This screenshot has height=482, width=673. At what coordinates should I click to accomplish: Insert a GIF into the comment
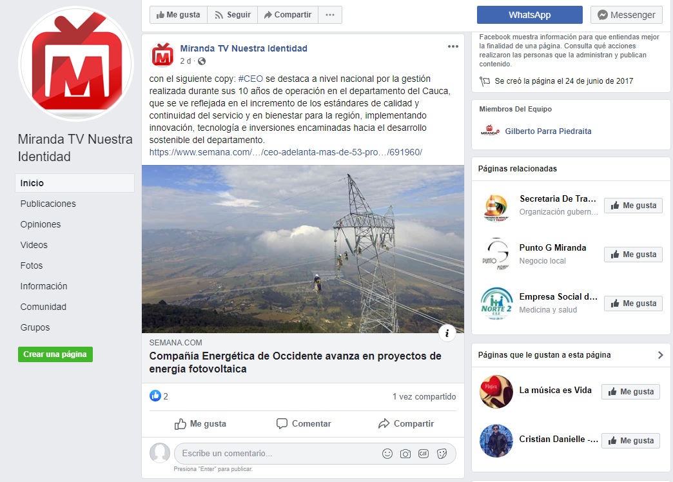pyautogui.click(x=423, y=454)
